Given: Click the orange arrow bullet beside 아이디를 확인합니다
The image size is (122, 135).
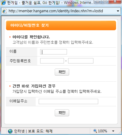Looking at the screenshot, I should coord(10,37).
